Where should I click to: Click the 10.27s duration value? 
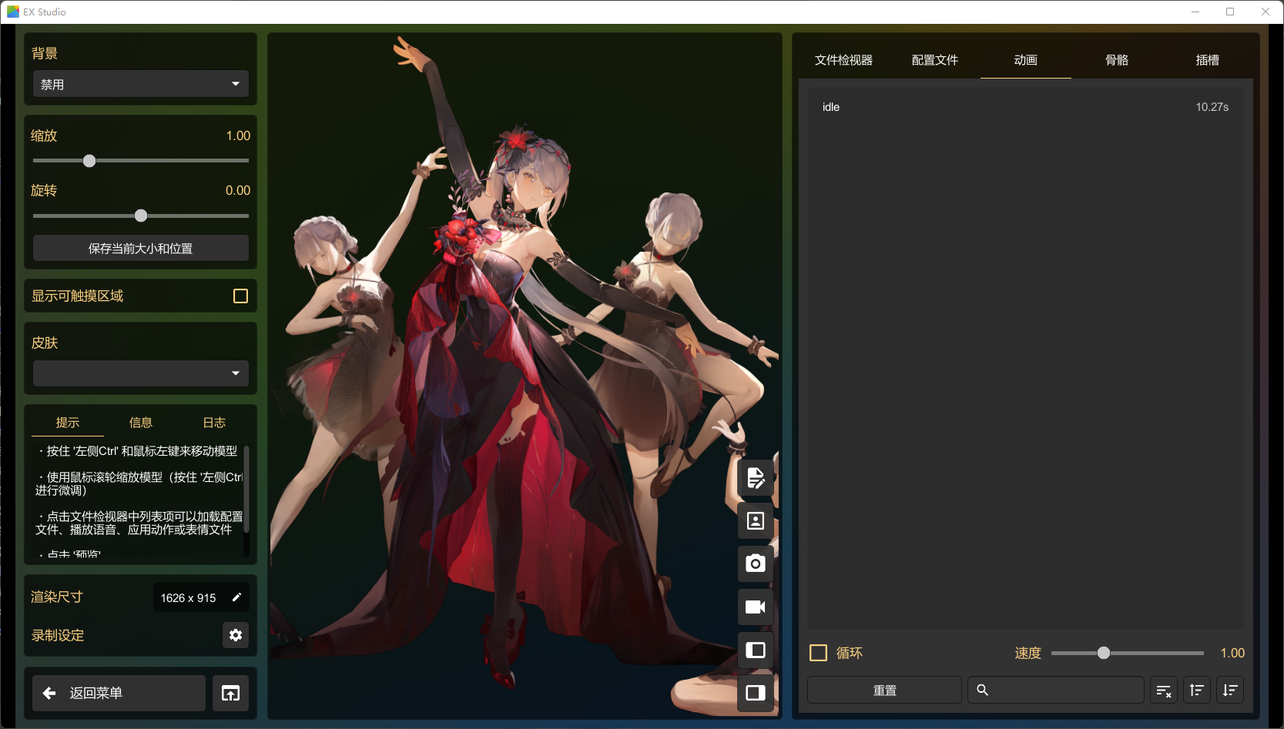click(x=1212, y=107)
